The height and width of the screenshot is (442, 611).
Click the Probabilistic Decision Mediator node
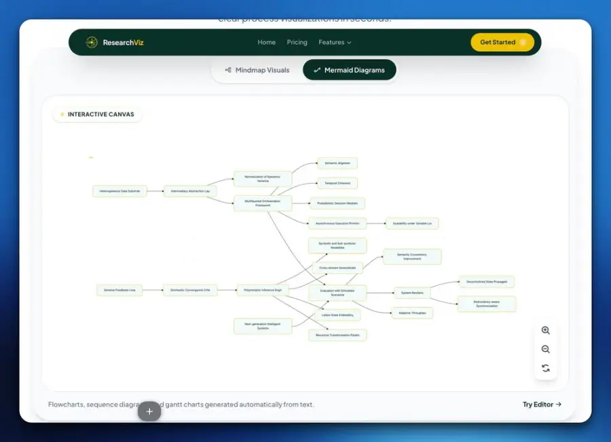click(x=337, y=203)
